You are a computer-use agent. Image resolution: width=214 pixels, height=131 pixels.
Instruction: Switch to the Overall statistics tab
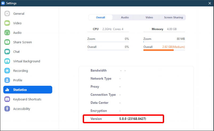pos(100,17)
